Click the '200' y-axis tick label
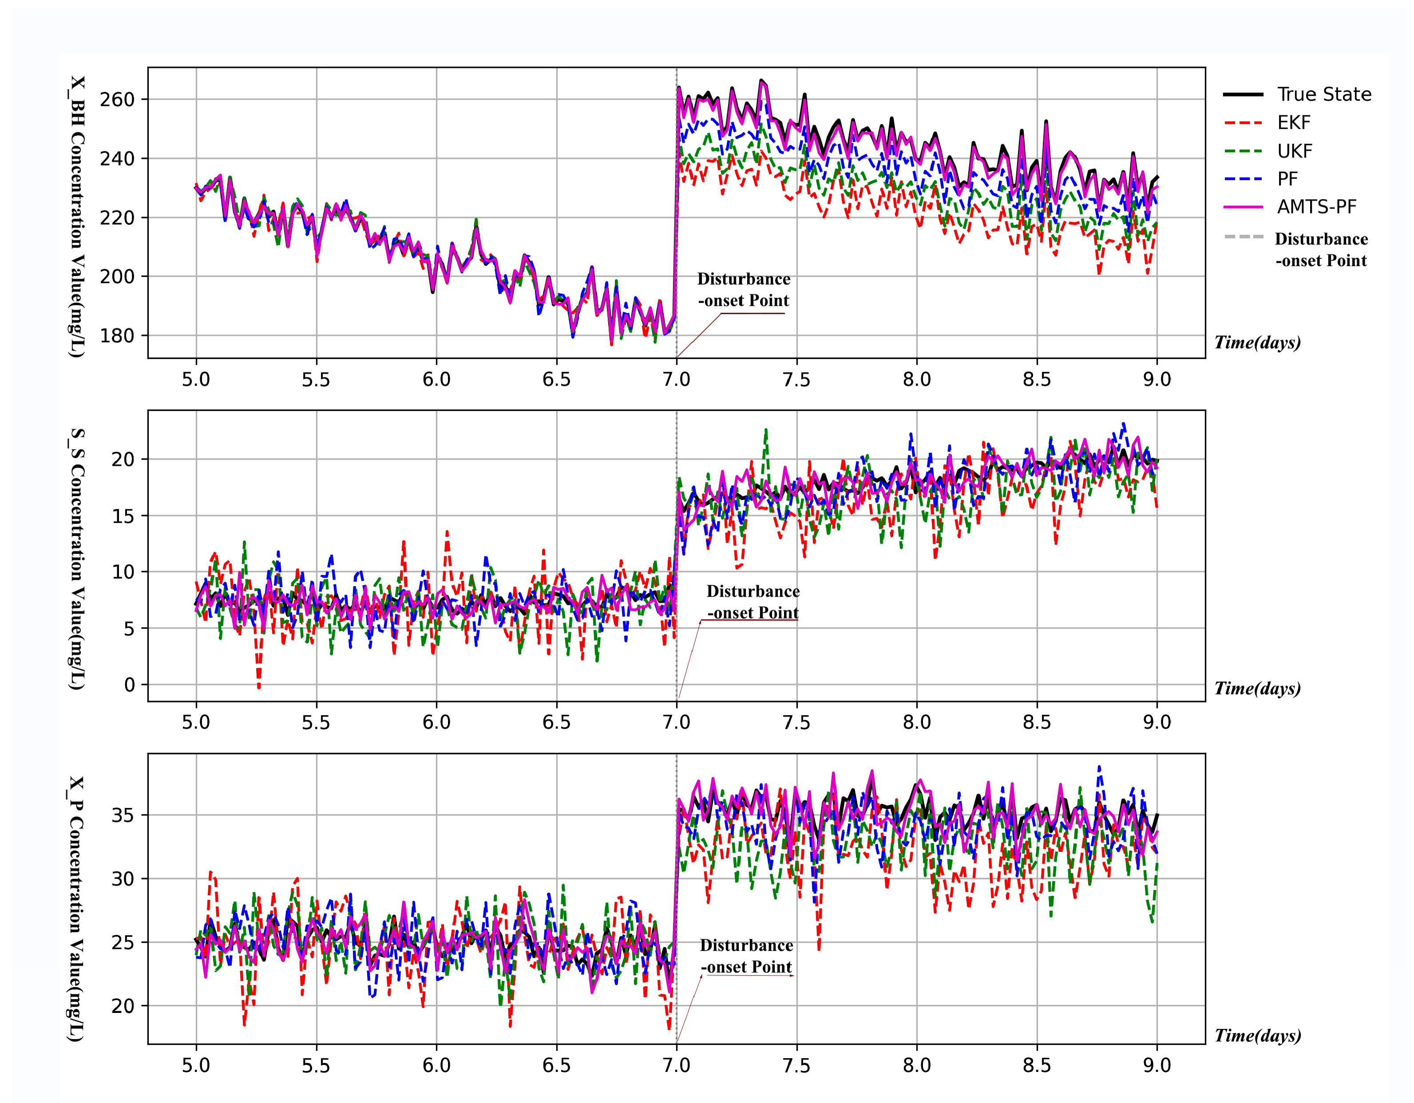The height and width of the screenshot is (1103, 1414). (117, 277)
